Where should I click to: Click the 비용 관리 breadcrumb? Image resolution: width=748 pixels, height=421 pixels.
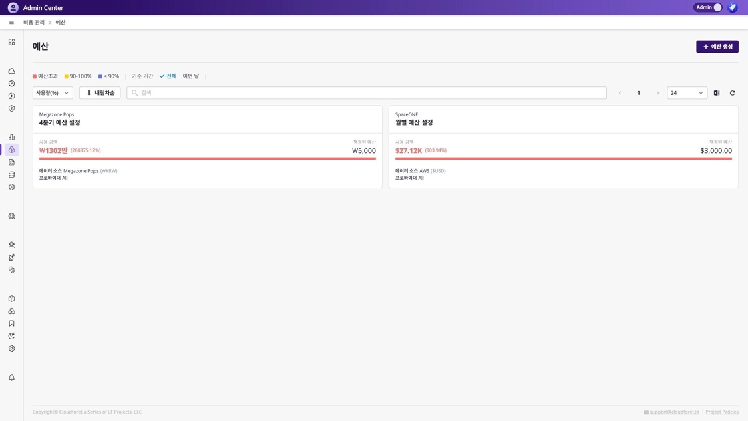[x=34, y=23]
